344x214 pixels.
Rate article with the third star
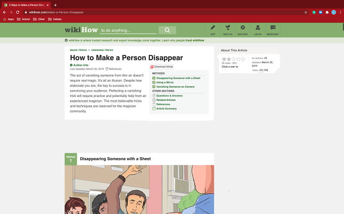click(233, 59)
